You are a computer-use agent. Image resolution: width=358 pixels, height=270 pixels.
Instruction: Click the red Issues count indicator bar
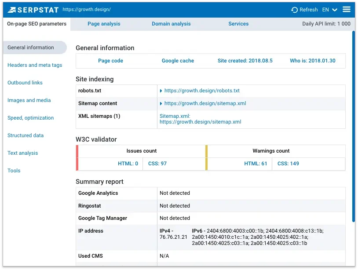(78, 158)
